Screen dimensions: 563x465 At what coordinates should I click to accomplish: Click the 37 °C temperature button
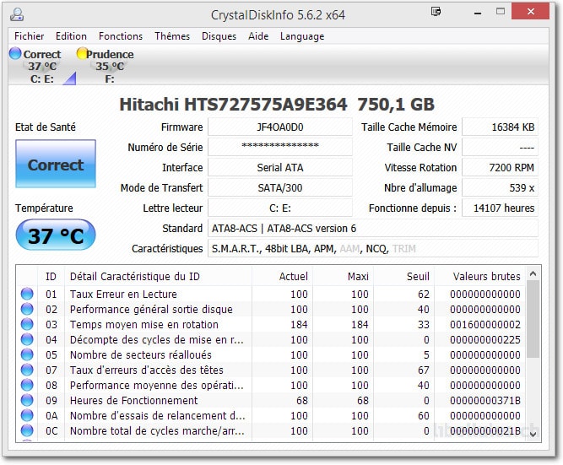coord(56,235)
